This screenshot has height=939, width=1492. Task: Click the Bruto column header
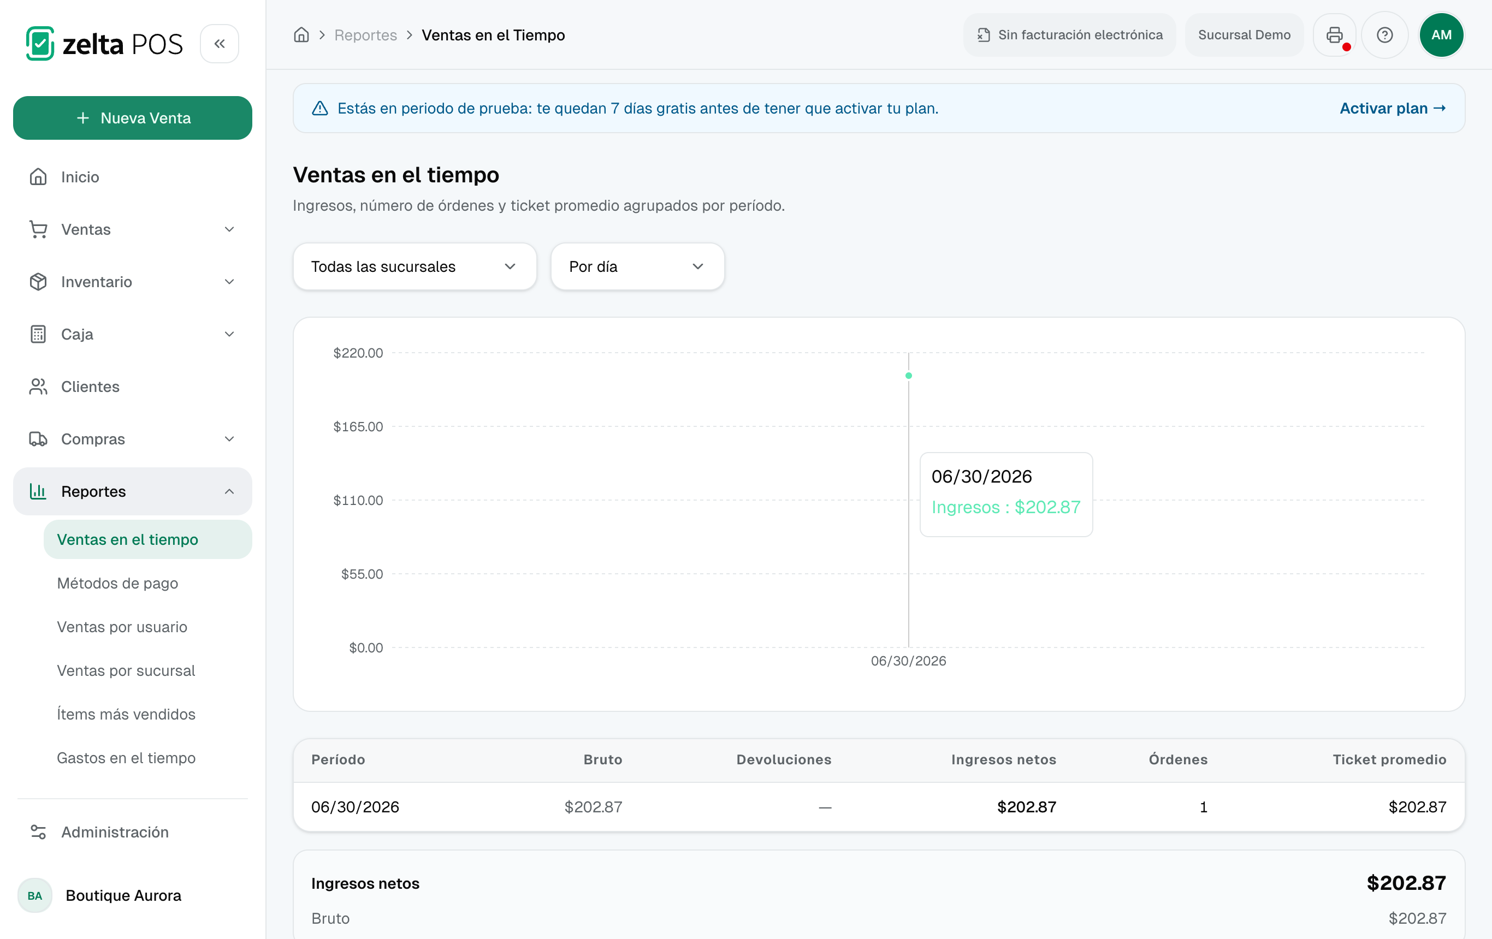[603, 759]
